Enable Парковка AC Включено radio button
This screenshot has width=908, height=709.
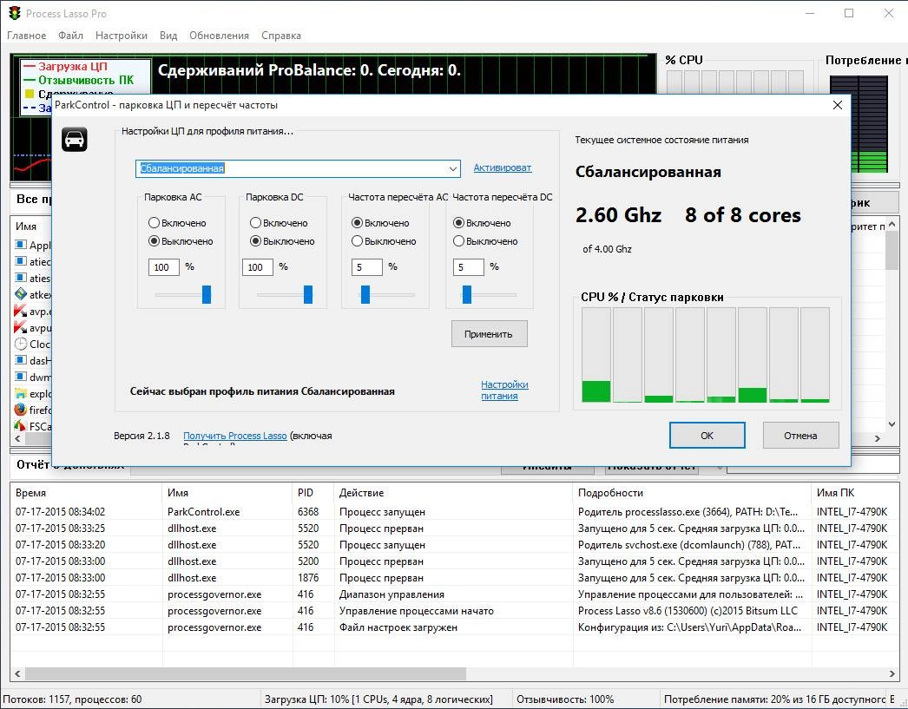coord(154,223)
